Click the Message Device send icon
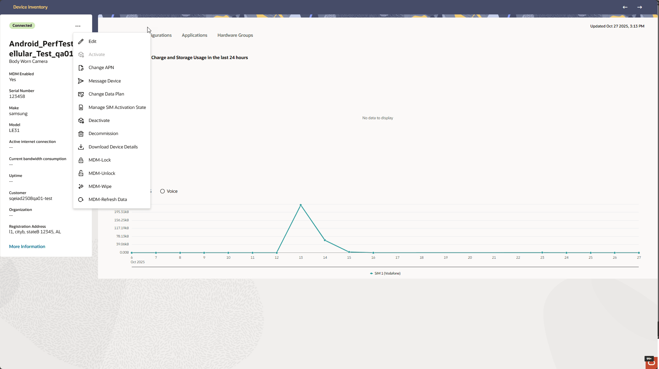Image resolution: width=659 pixels, height=369 pixels. click(x=80, y=81)
